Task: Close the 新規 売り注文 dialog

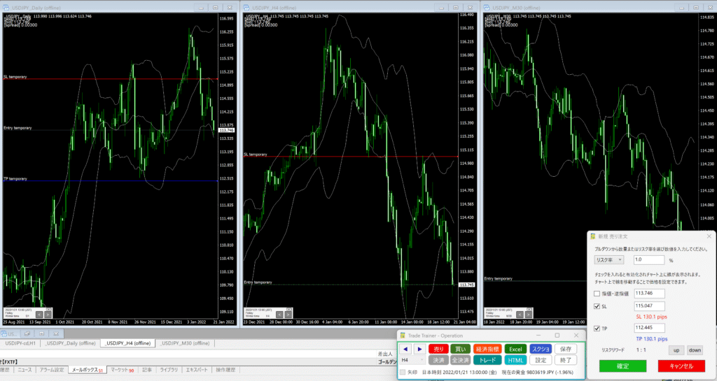Action: 709,236
